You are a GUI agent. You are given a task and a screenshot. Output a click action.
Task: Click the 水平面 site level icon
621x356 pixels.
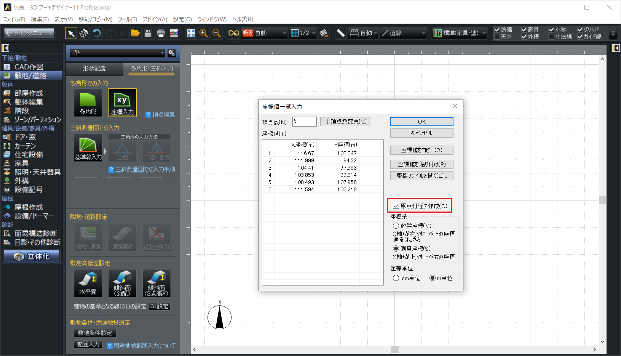pos(88,283)
